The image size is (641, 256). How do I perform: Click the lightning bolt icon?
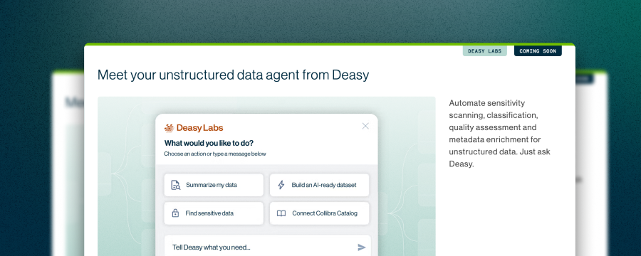[x=281, y=185]
